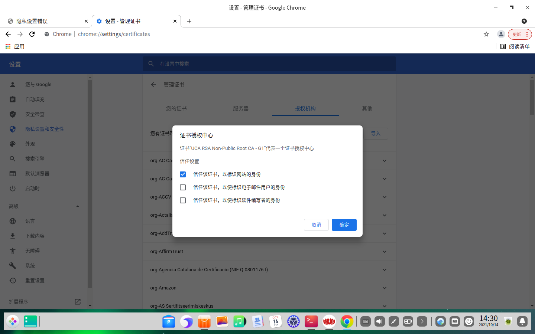
Task: Collapse the 高级 section arrow
Action: [78, 206]
